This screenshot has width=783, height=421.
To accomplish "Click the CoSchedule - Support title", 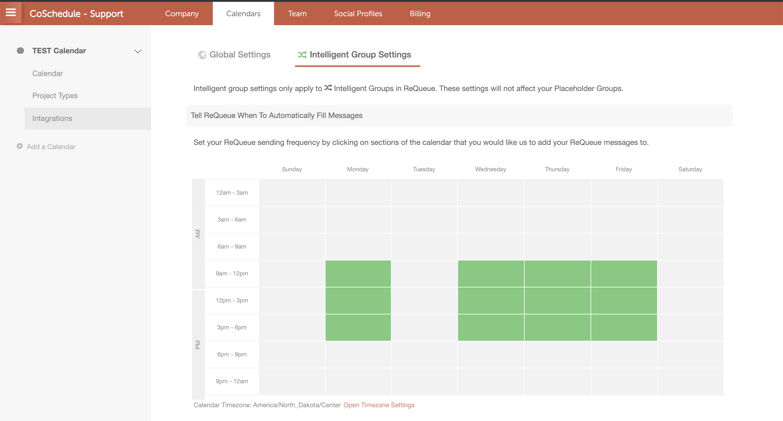I will point(76,14).
